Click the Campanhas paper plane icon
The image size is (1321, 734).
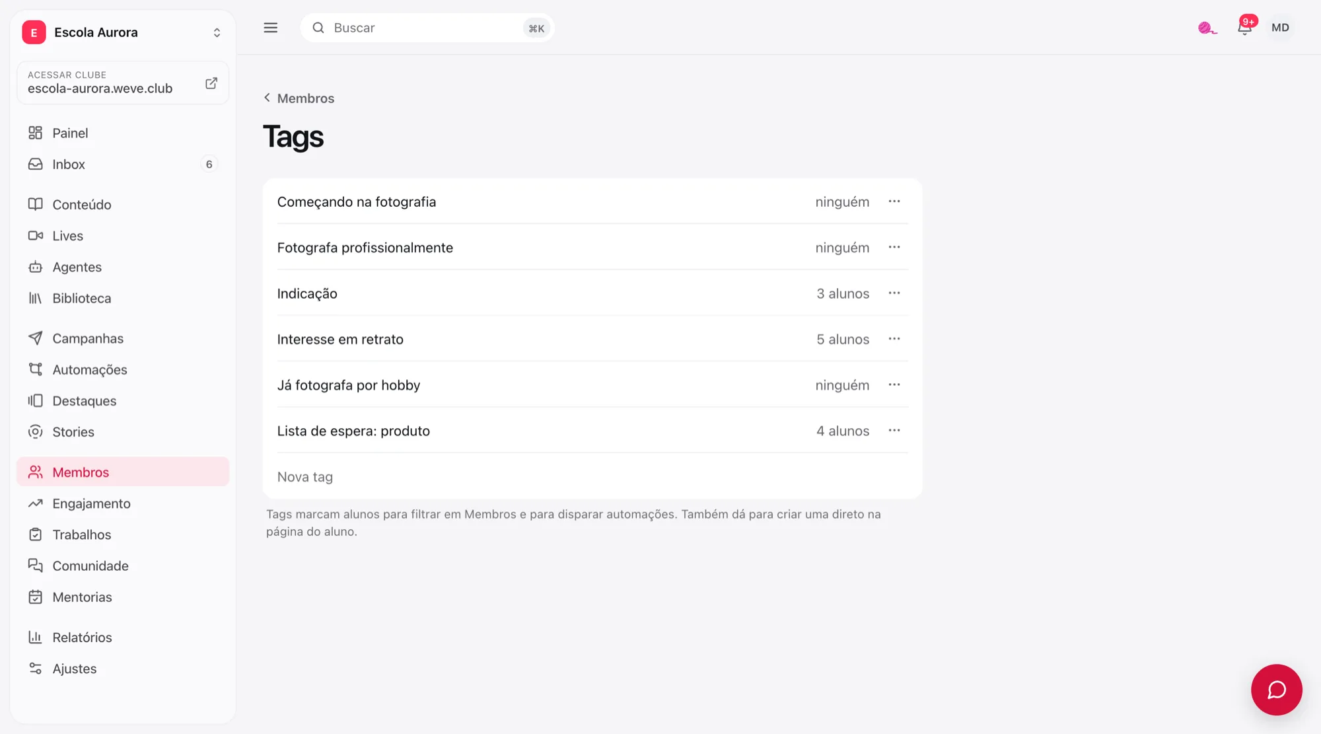point(36,338)
